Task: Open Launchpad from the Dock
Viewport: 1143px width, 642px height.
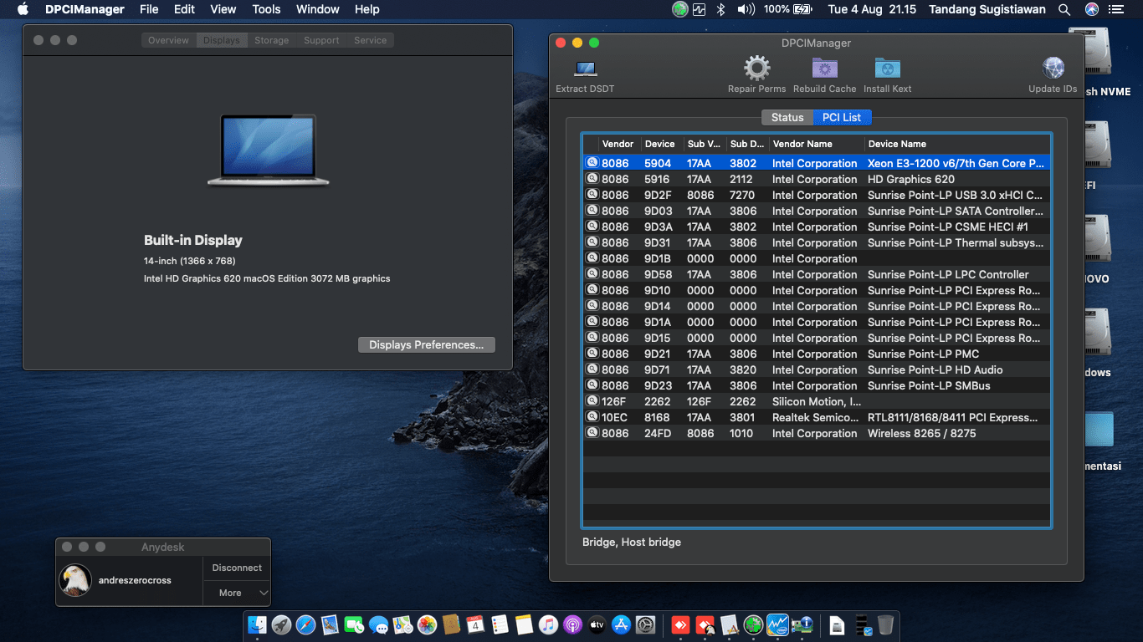Action: pos(282,624)
